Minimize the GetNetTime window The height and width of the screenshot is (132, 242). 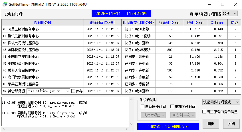click(210, 4)
